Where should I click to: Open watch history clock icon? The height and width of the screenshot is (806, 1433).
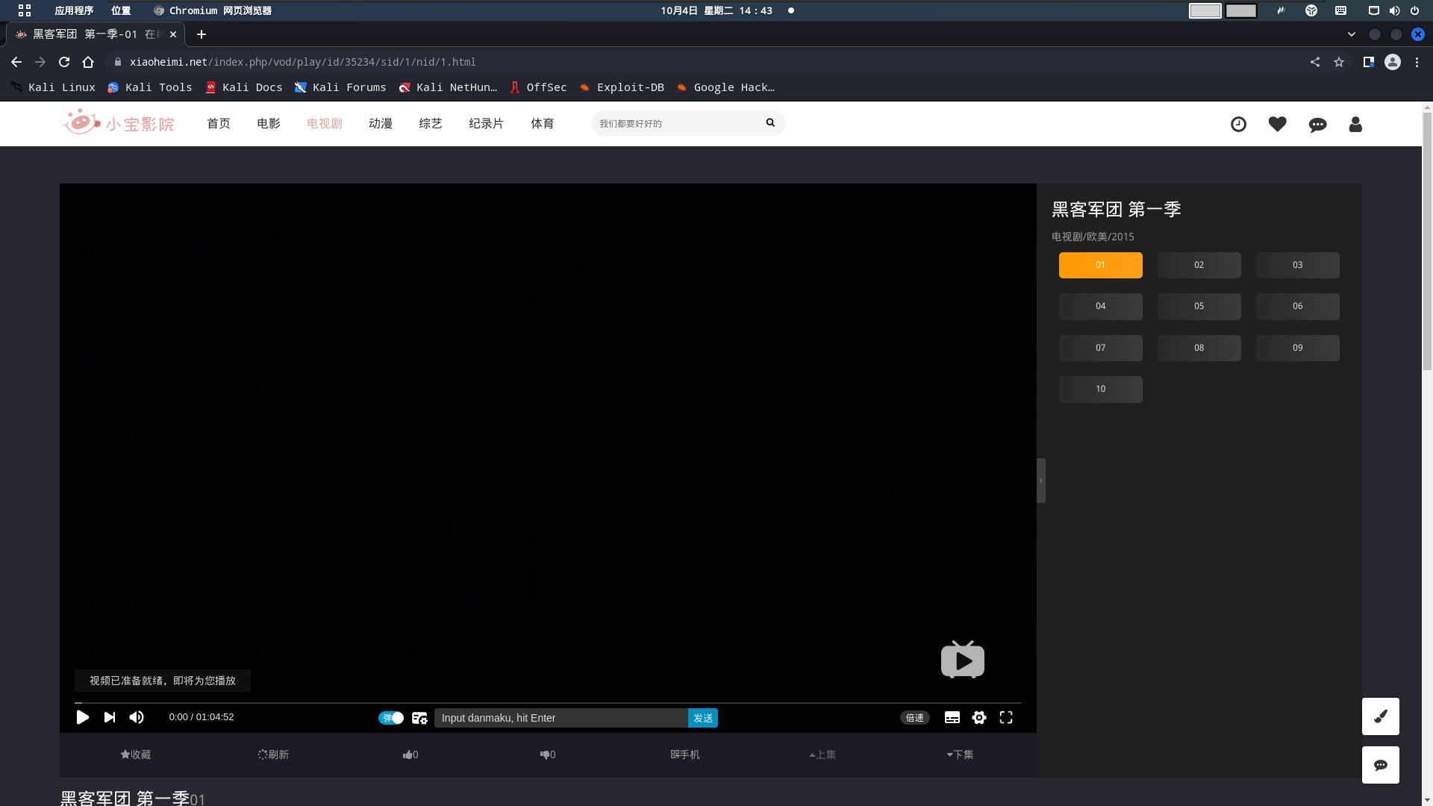tap(1239, 125)
